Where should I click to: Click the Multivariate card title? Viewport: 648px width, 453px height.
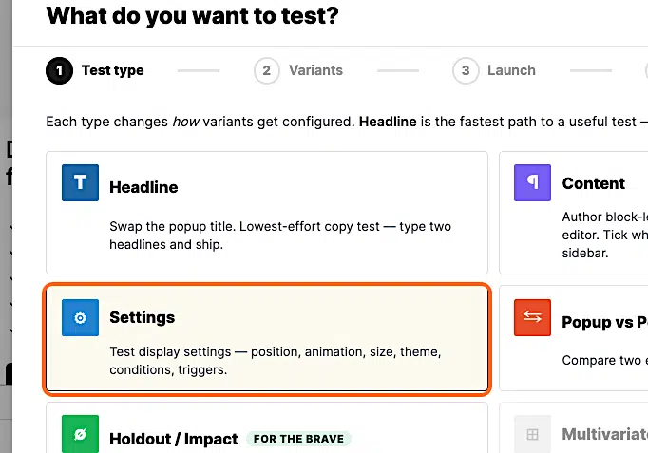click(x=604, y=434)
